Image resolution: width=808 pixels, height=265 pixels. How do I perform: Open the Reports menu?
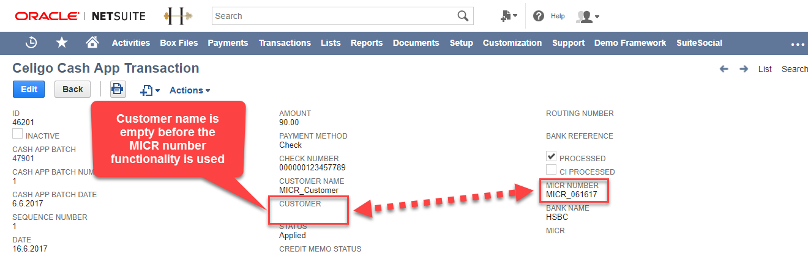click(367, 43)
